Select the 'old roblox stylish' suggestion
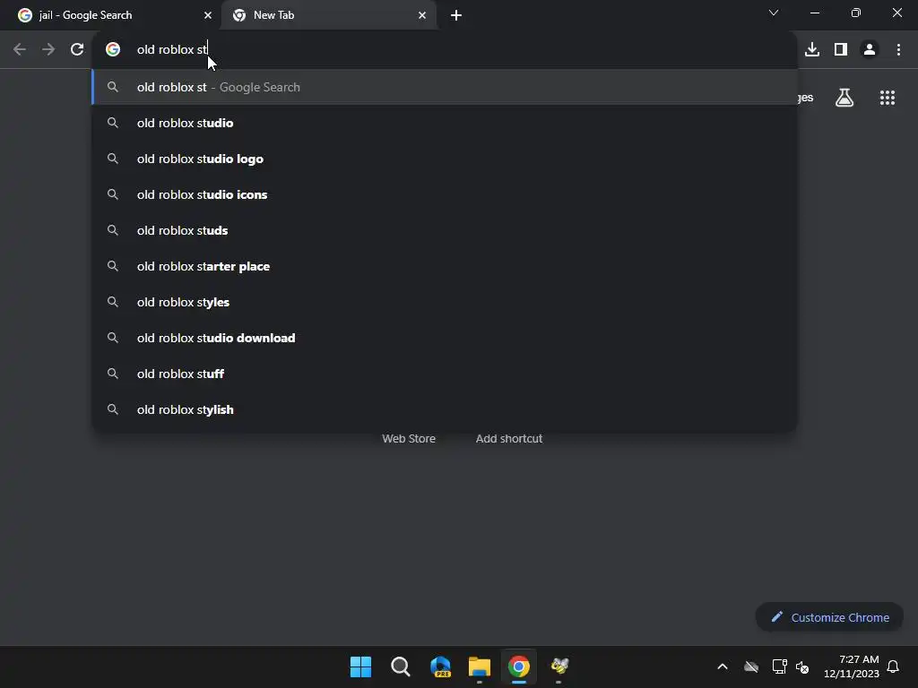 click(445, 409)
